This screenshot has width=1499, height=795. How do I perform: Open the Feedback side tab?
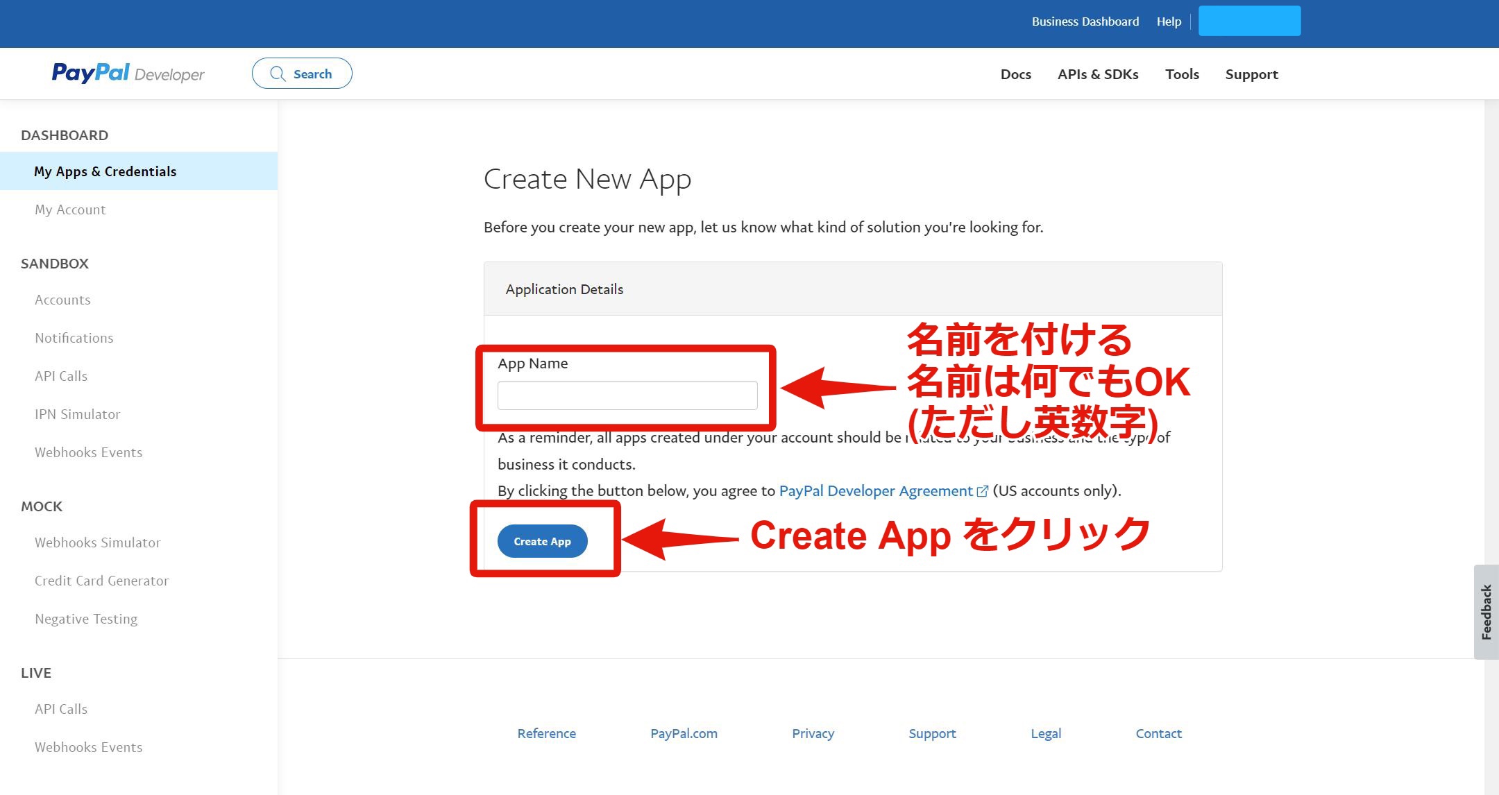[1486, 612]
